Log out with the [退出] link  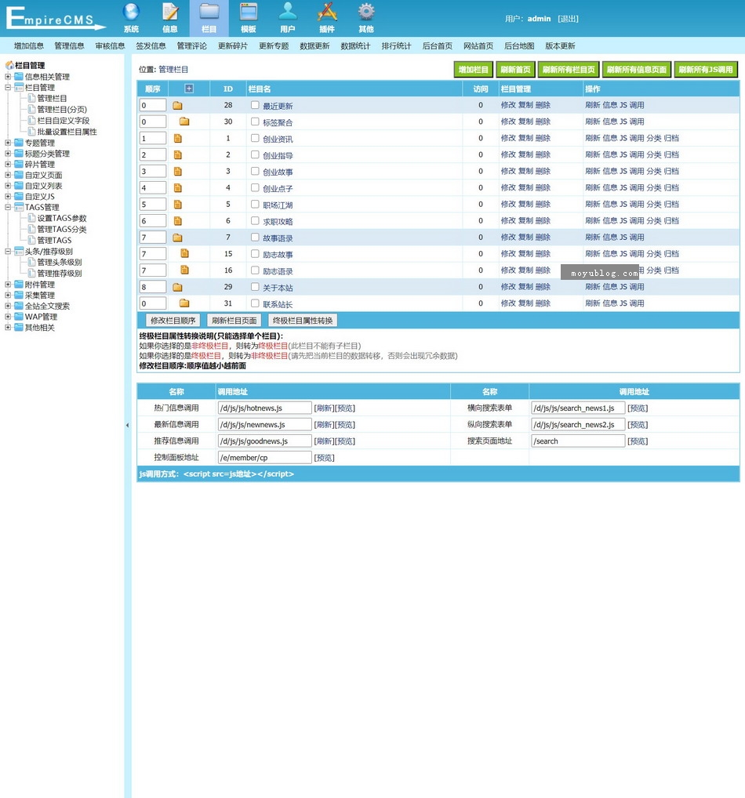[x=568, y=19]
